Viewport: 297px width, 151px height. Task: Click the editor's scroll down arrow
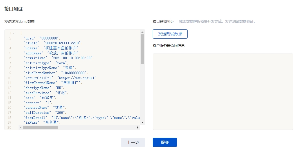(x=142, y=123)
